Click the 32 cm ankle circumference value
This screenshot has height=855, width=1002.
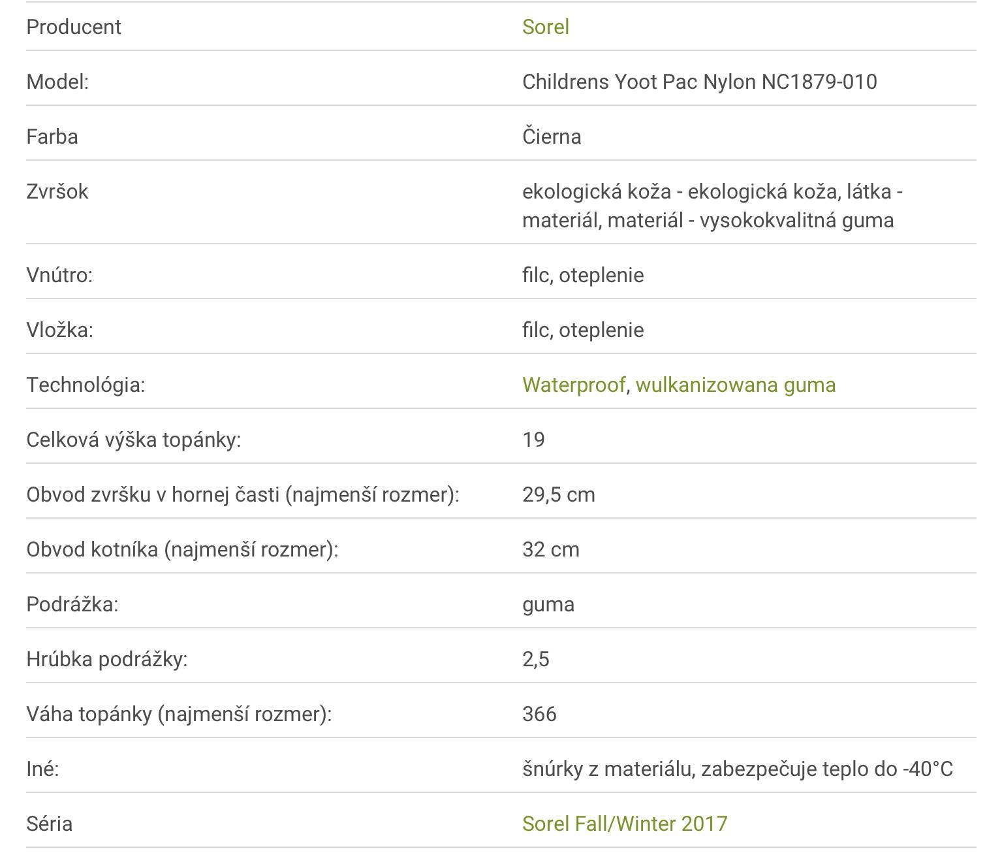pyautogui.click(x=550, y=549)
